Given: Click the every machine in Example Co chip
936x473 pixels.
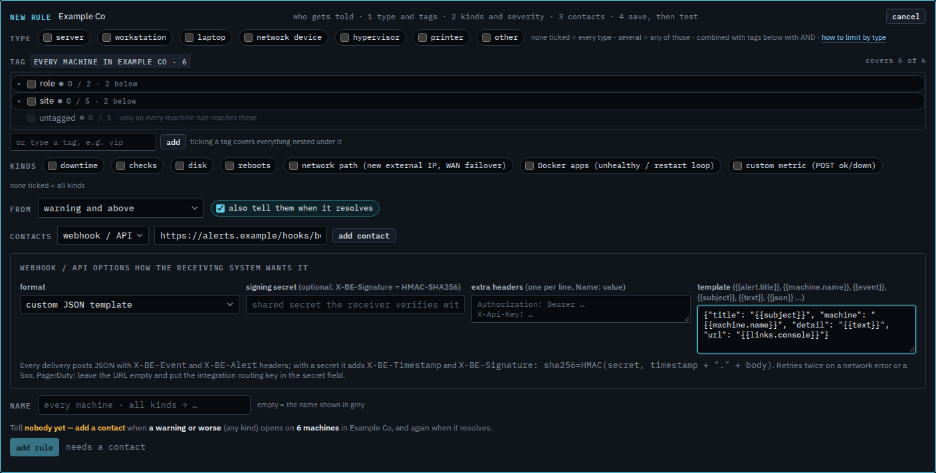Looking at the screenshot, I should 110,62.
